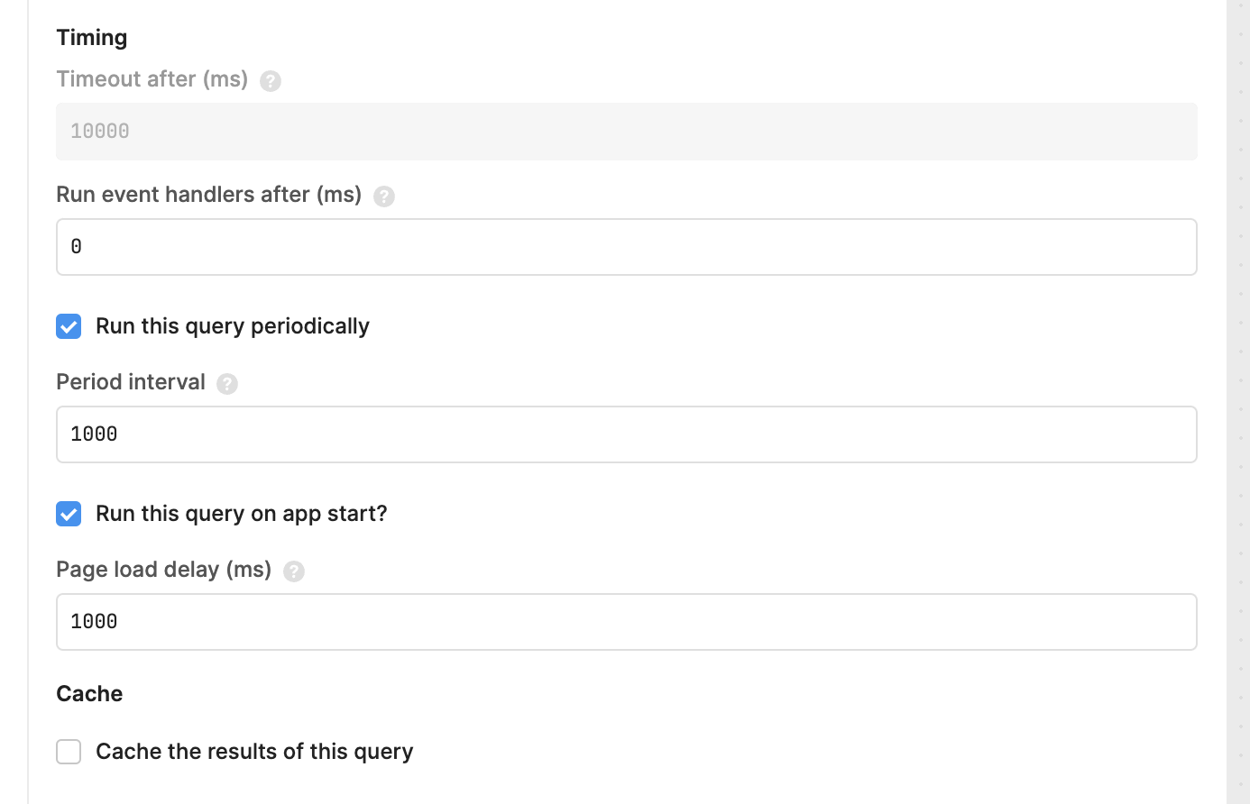Click help icon beside Page load delay
The height and width of the screenshot is (804, 1250).
294,571
